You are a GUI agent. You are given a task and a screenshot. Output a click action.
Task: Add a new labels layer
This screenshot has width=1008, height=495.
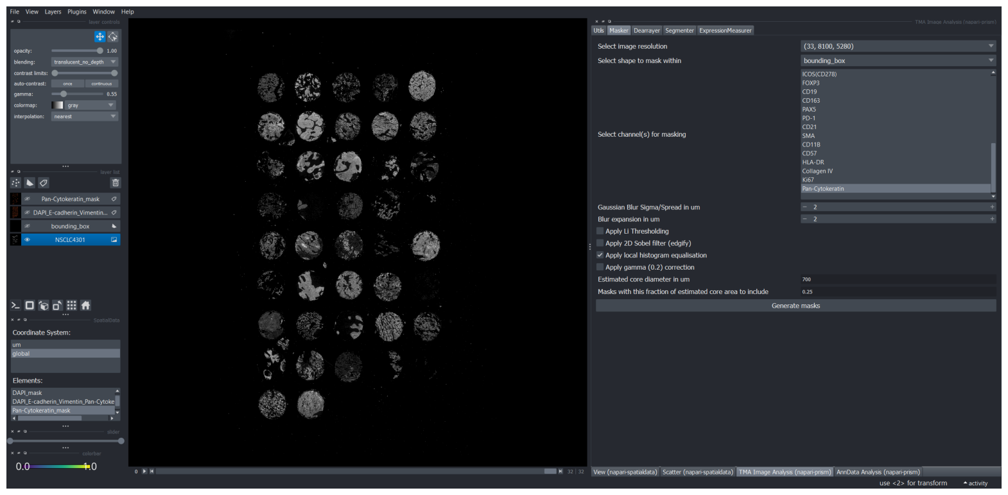click(x=44, y=183)
